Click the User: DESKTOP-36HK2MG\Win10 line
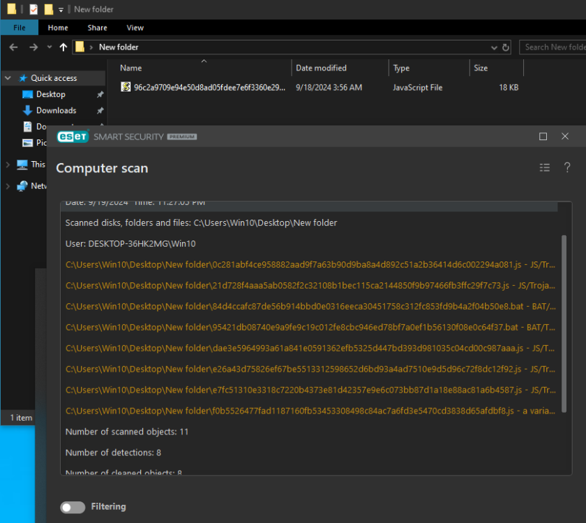The height and width of the screenshot is (523, 586). (130, 243)
